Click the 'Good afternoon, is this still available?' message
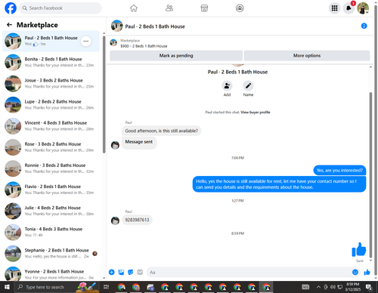Viewport: 378px width, 293px height. [161, 131]
